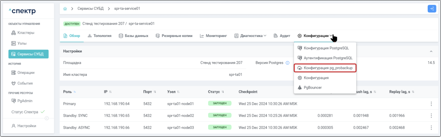
Task: Open the three-dot menu for the Primary row
Action: [x=431, y=104]
